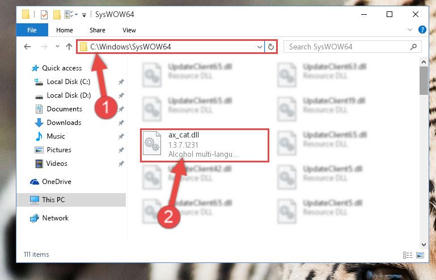Switch to the View ribbon tab
Viewport: 436px width, 280px height.
(129, 30)
